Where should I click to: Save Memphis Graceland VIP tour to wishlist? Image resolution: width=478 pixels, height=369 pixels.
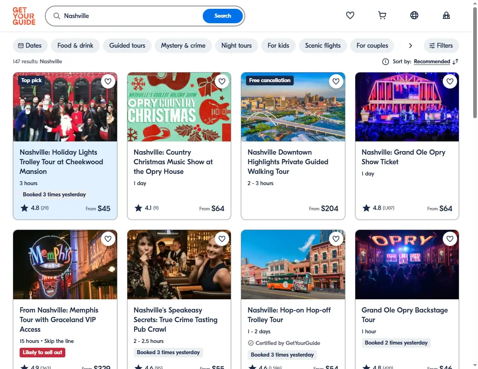pyautogui.click(x=108, y=239)
